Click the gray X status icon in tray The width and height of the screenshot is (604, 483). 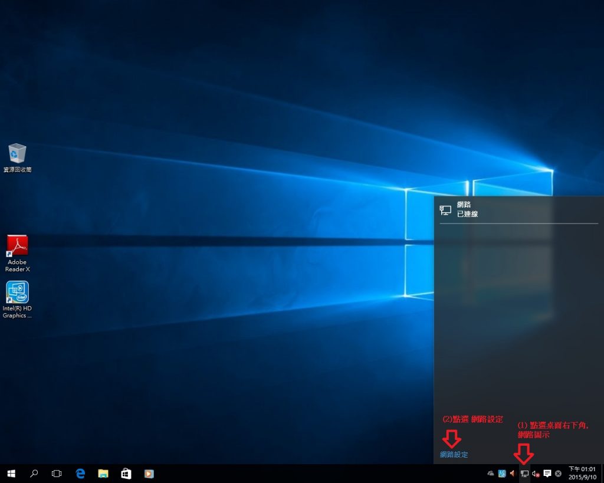point(558,473)
